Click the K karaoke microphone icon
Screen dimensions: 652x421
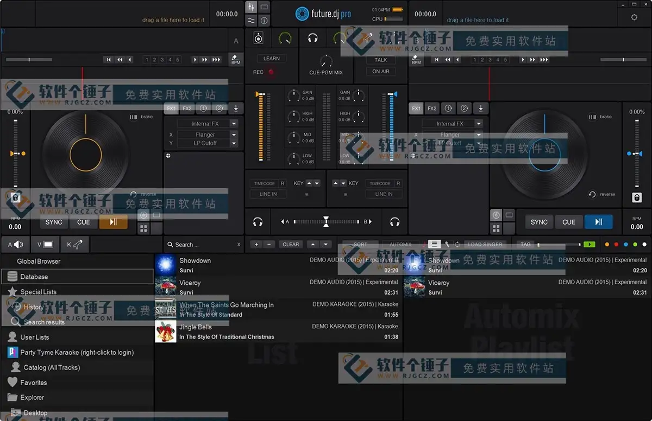(x=74, y=244)
